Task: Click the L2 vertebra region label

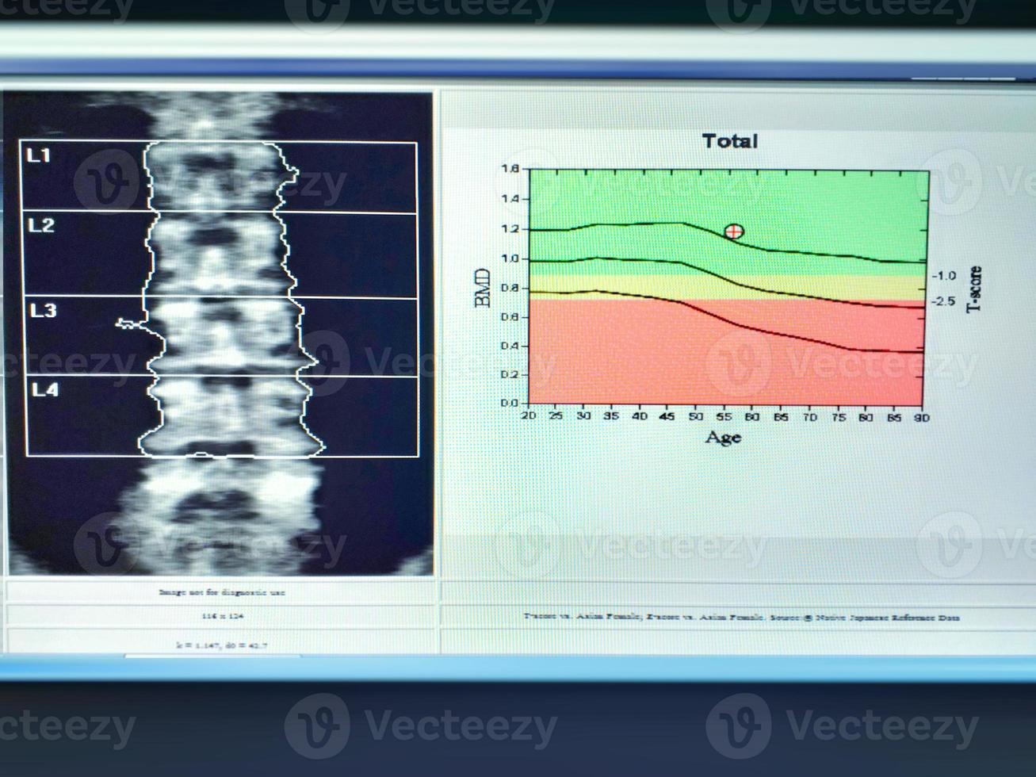Action: tap(41, 225)
